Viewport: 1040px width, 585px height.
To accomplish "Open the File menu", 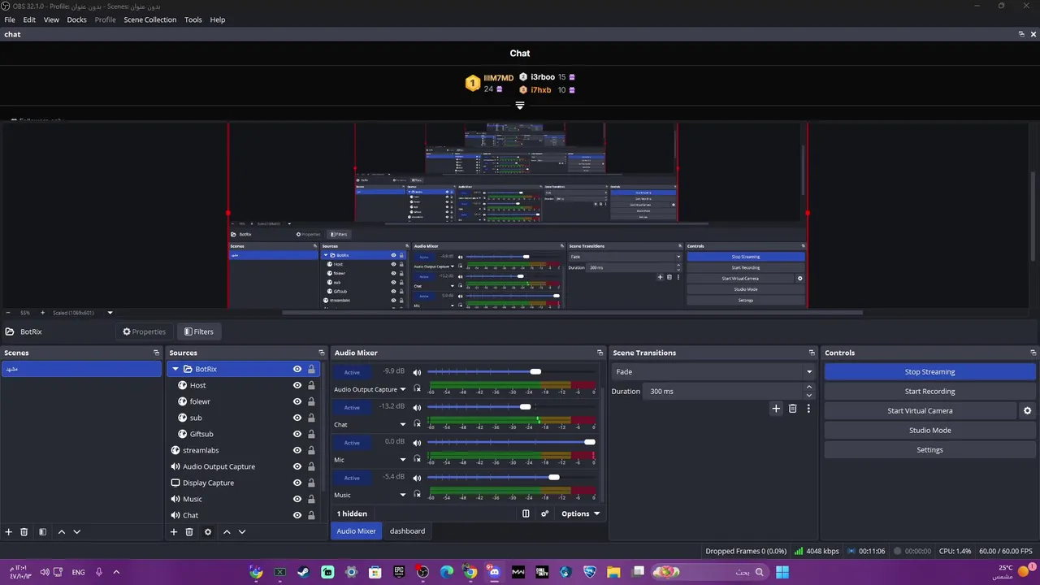I will click(x=10, y=19).
